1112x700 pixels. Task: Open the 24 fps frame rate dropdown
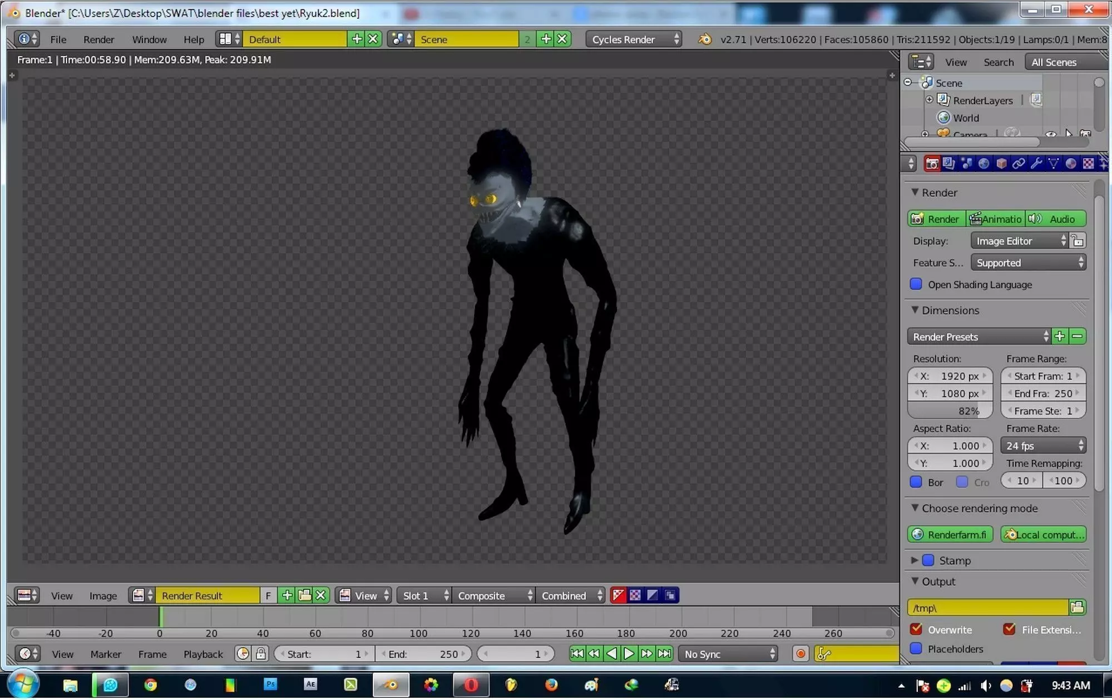pos(1044,446)
